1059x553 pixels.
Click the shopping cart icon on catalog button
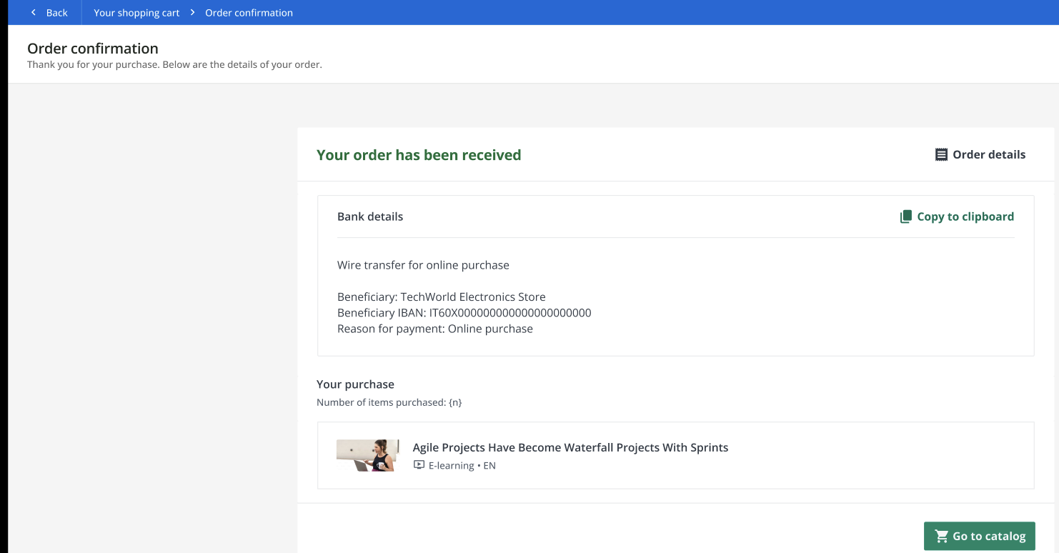point(941,536)
